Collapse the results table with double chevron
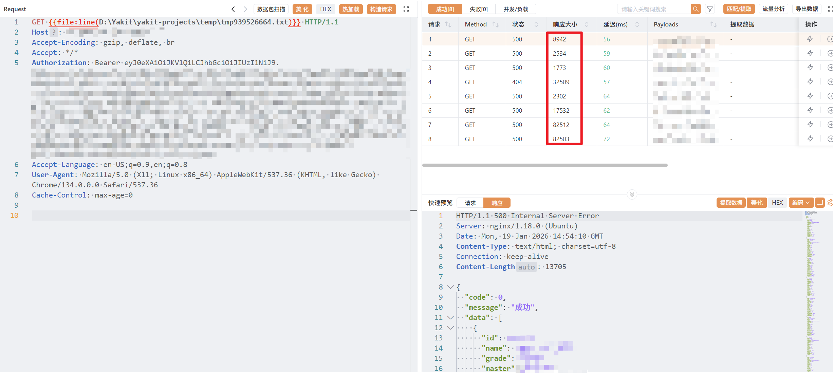 [632, 194]
